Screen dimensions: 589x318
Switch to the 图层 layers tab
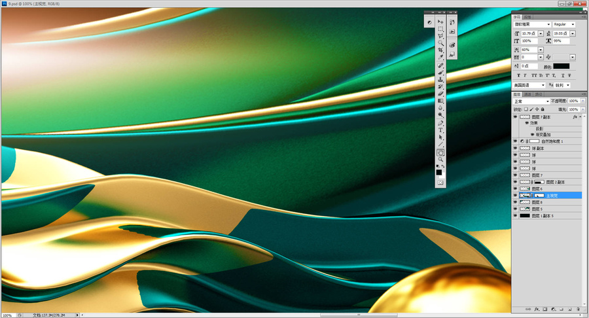[517, 94]
